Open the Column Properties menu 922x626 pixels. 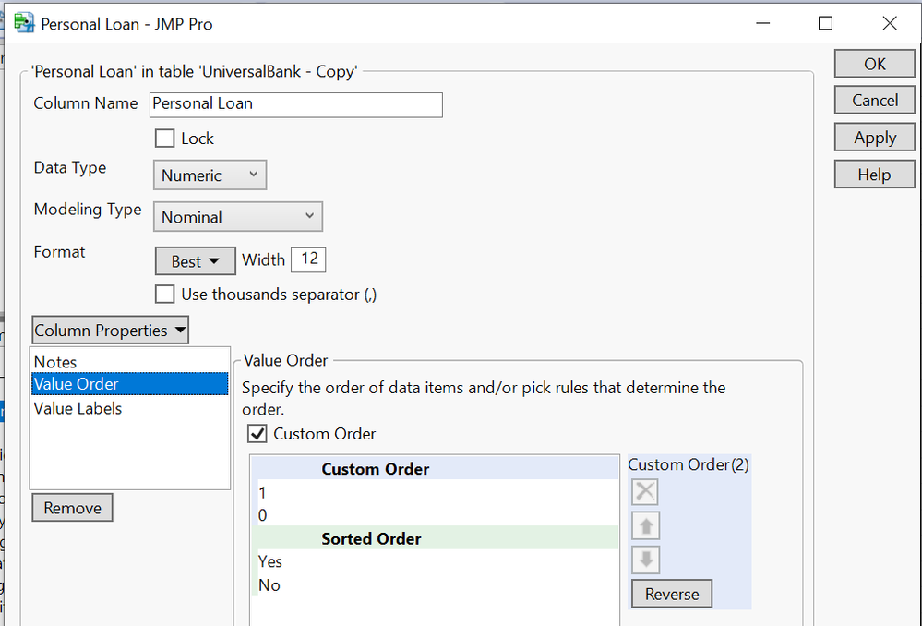110,330
